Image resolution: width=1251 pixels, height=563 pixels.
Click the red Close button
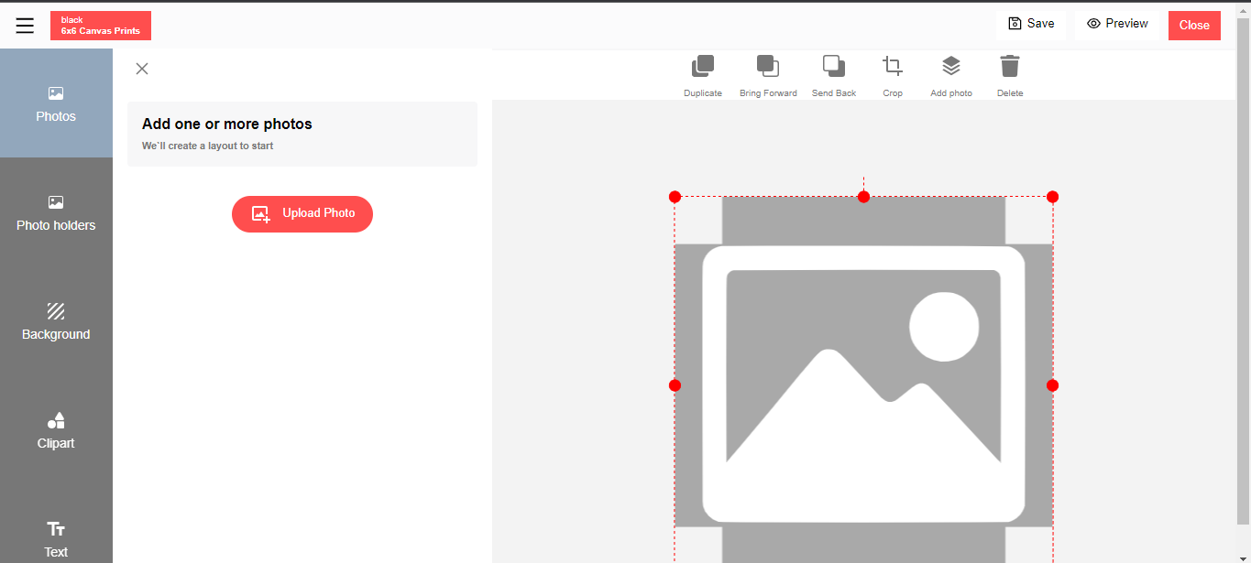[x=1194, y=26]
